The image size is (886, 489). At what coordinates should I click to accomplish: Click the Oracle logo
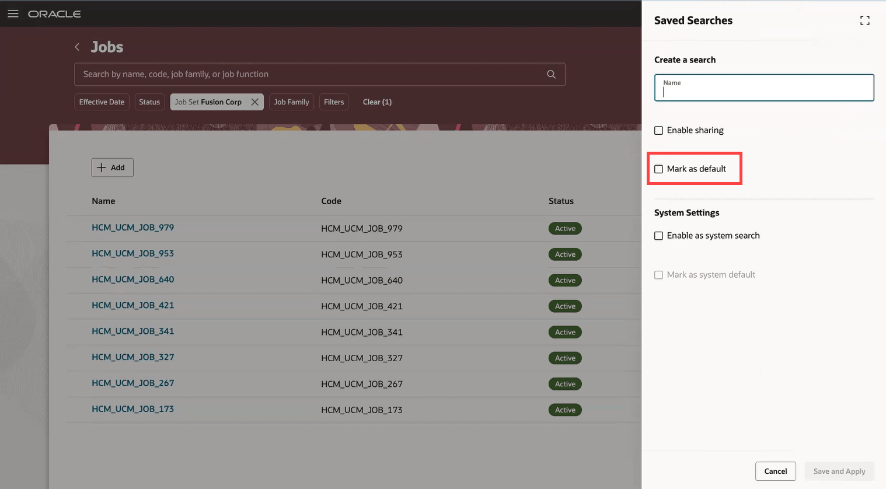coord(54,13)
